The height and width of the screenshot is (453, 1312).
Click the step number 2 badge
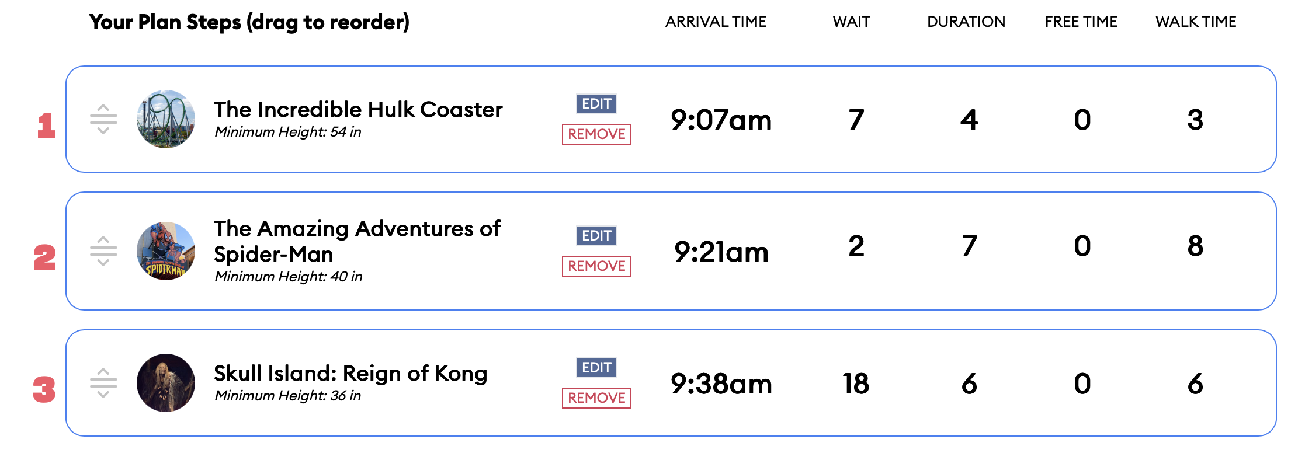click(x=44, y=257)
